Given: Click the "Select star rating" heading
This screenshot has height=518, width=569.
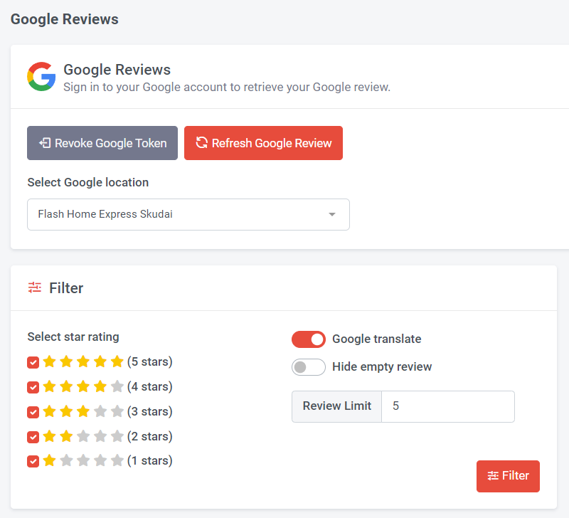Looking at the screenshot, I should tap(73, 337).
